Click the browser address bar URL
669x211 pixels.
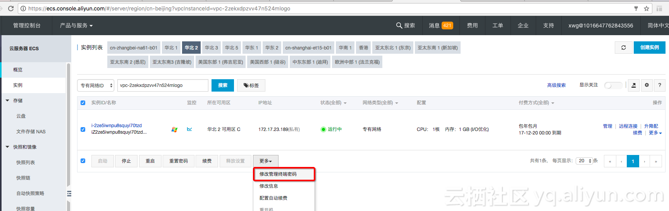point(159,9)
